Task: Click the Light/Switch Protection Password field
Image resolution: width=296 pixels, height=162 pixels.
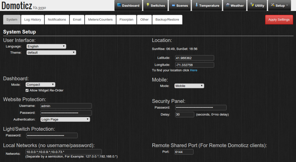Action: pos(52,135)
